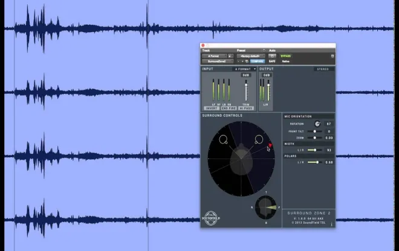Click the Native label
This screenshot has height=251, width=399.
point(285,61)
